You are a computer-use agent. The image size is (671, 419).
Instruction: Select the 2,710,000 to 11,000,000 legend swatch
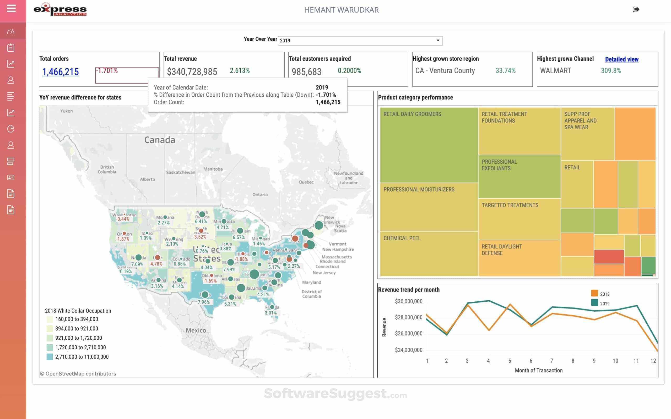coord(50,357)
